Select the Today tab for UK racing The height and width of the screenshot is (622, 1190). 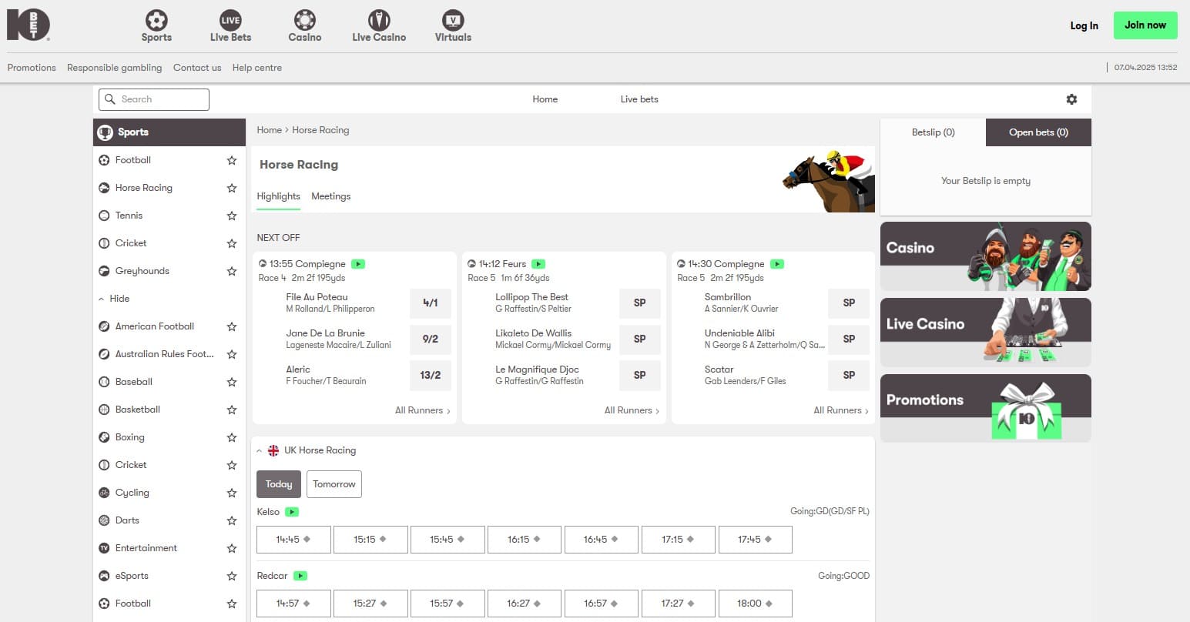(279, 484)
